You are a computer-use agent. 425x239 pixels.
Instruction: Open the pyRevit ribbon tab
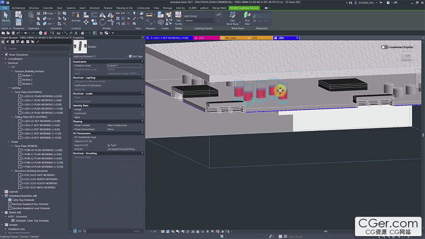click(x=204, y=8)
